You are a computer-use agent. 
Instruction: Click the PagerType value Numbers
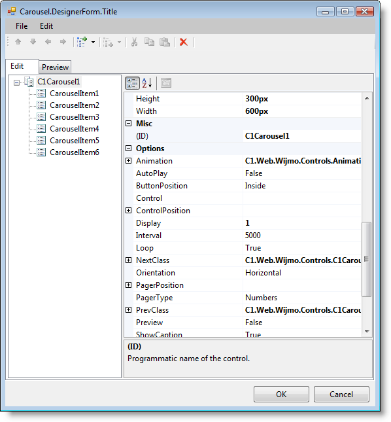click(x=302, y=298)
